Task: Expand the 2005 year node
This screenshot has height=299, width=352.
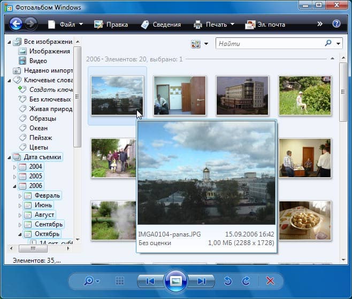Action: (x=14, y=177)
